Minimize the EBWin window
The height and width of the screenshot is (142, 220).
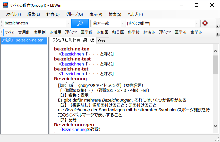coord(182,5)
